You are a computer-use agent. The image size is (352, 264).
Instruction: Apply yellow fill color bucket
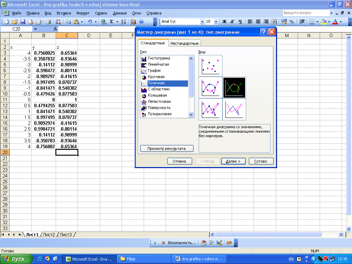click(323, 22)
